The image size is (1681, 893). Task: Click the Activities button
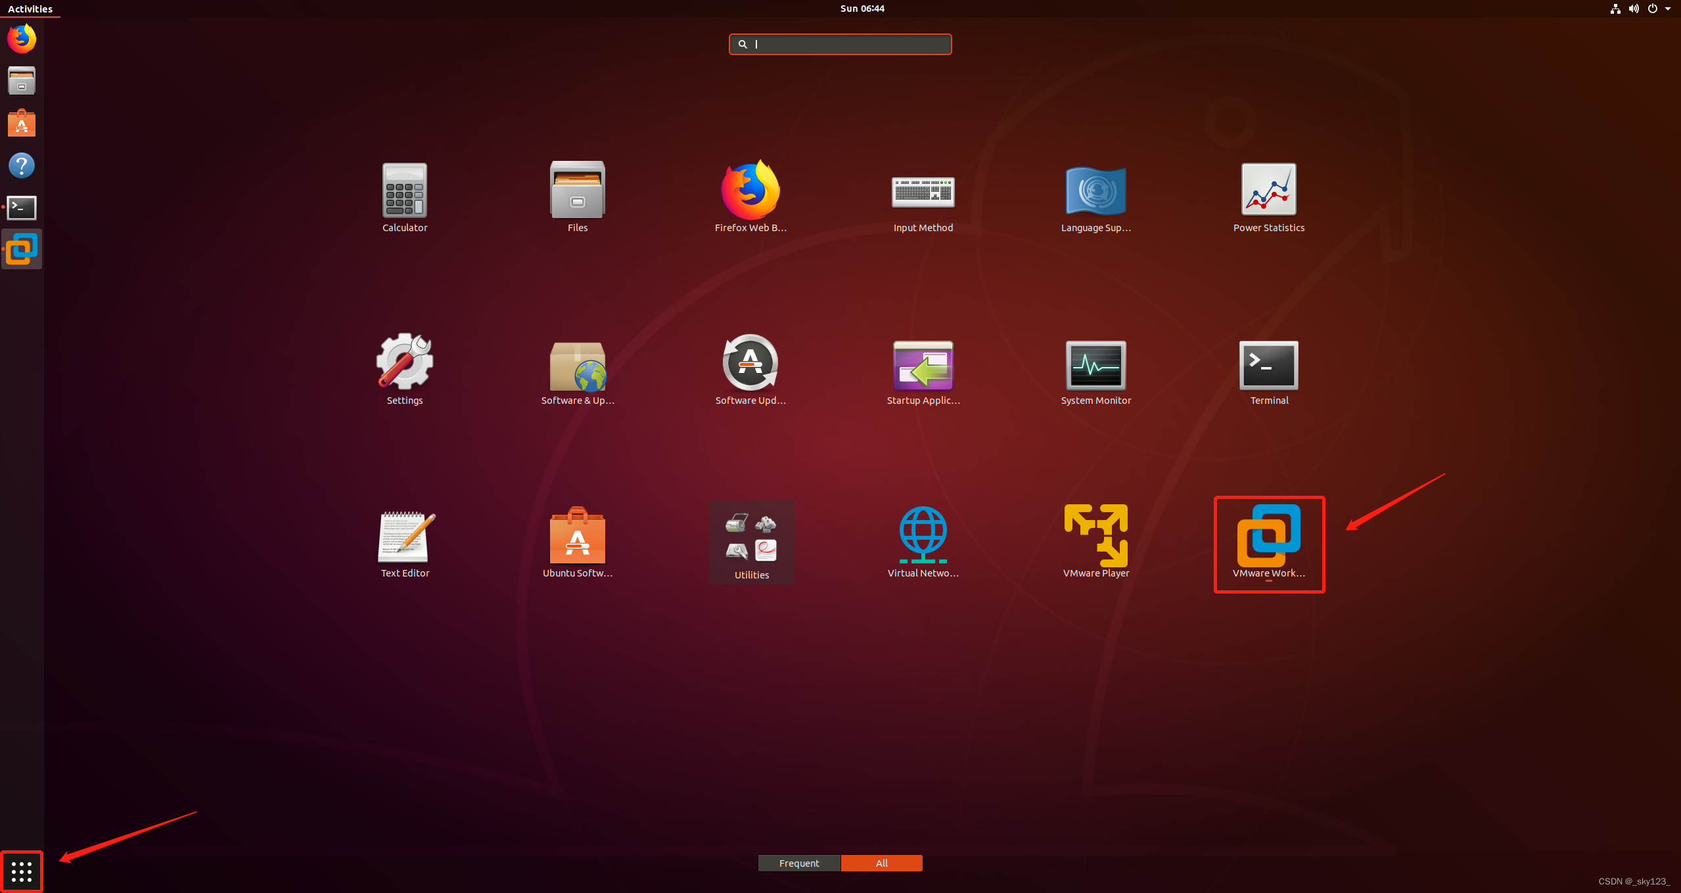coord(30,9)
